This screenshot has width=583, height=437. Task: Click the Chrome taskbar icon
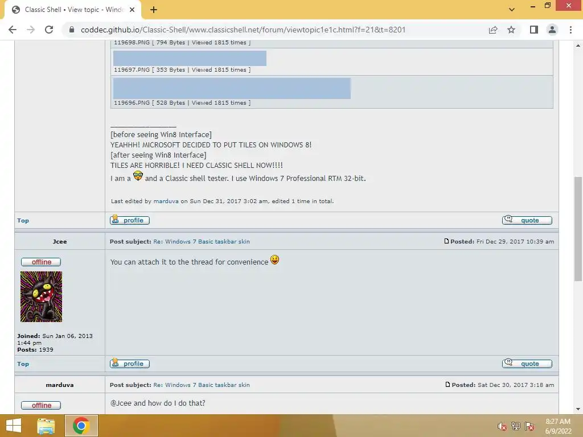(81, 426)
